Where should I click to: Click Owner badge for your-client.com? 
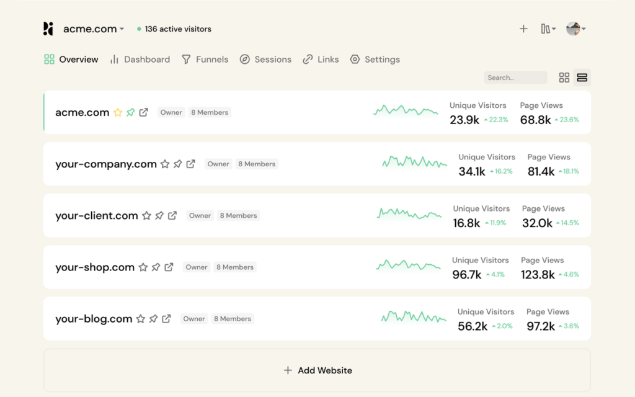[200, 215]
